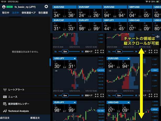This screenshot has height=121, width=161.
Task: Tap the account profile icon
Action: click(x=4, y=7)
